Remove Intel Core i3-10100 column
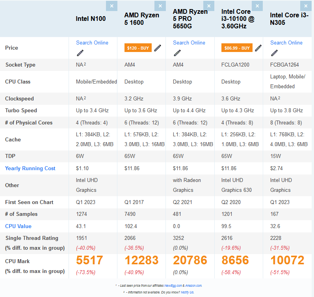 257,6
